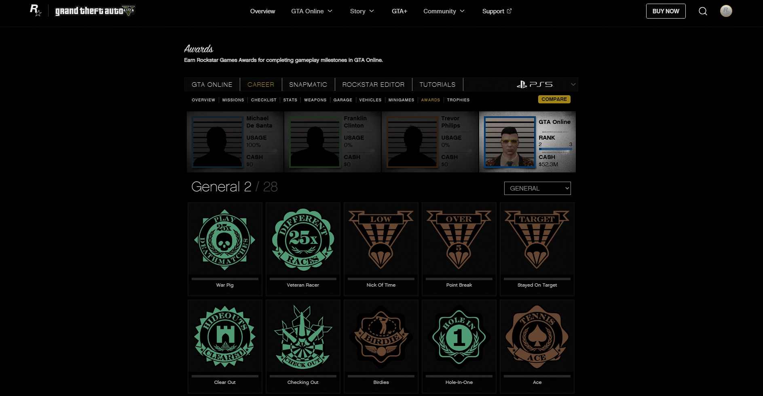This screenshot has width=763, height=396.
Task: Switch to the GTA ONLINE tab
Action: click(212, 84)
